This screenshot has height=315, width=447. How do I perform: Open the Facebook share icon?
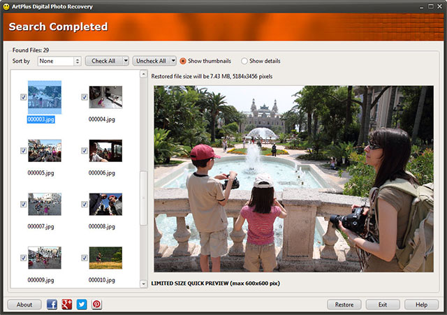click(x=52, y=305)
